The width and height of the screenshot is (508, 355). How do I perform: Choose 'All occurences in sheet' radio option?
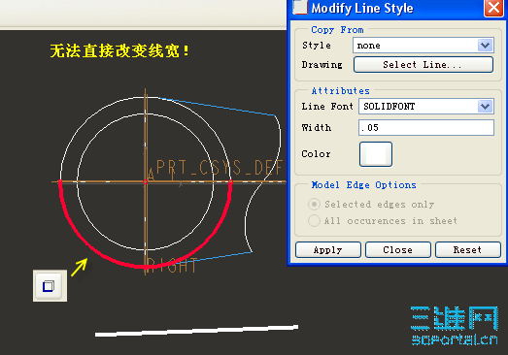tap(314, 221)
